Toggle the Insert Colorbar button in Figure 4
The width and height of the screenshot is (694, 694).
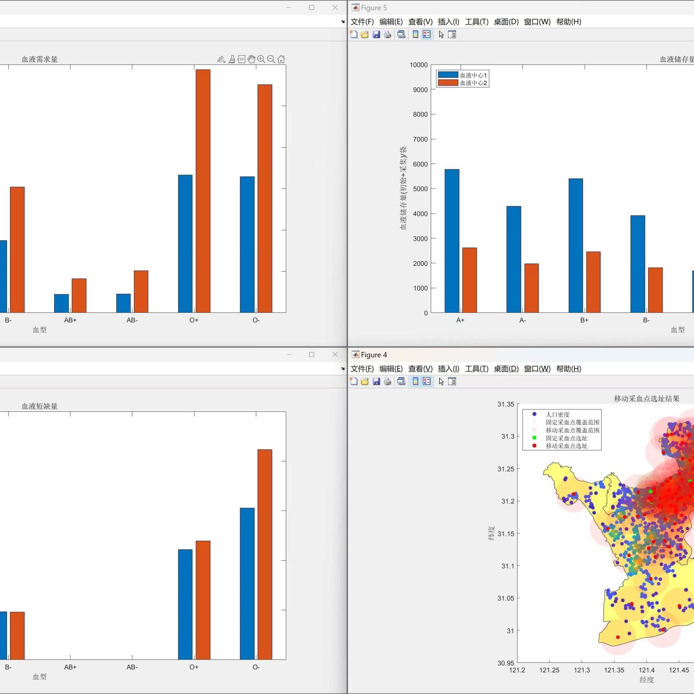coord(415,381)
